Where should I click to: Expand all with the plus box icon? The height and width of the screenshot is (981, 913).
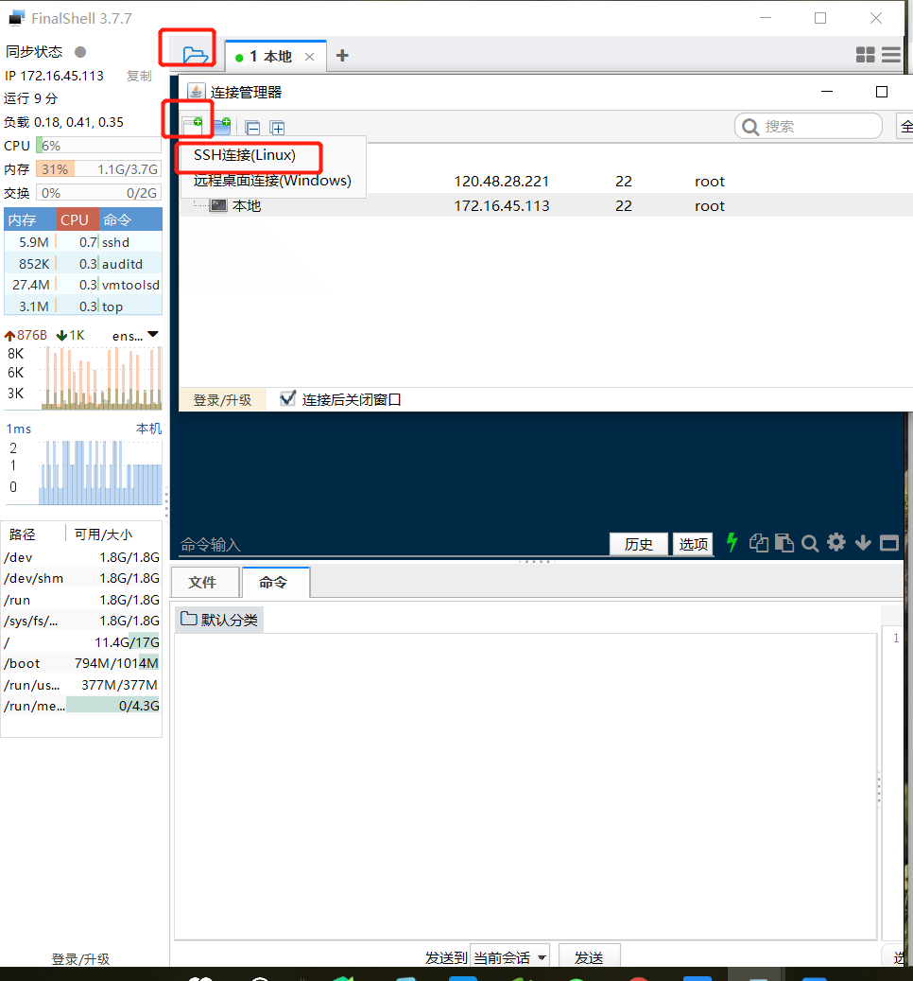(277, 128)
